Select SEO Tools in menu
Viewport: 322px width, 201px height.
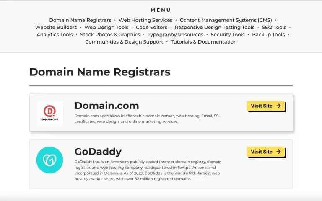[x=274, y=27]
